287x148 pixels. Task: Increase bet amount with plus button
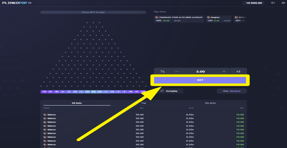pyautogui.click(x=224, y=71)
